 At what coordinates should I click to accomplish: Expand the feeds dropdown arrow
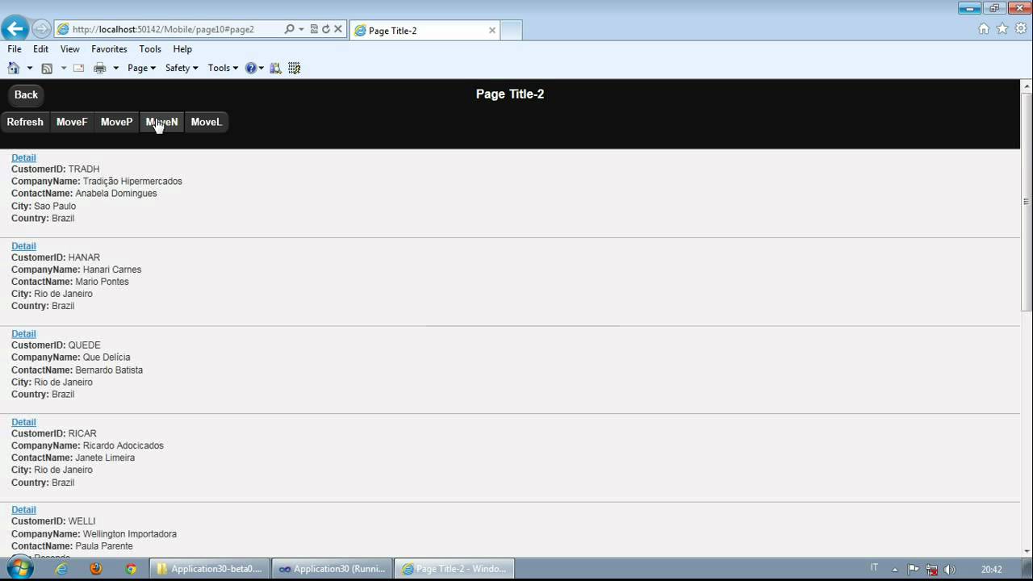(64, 69)
